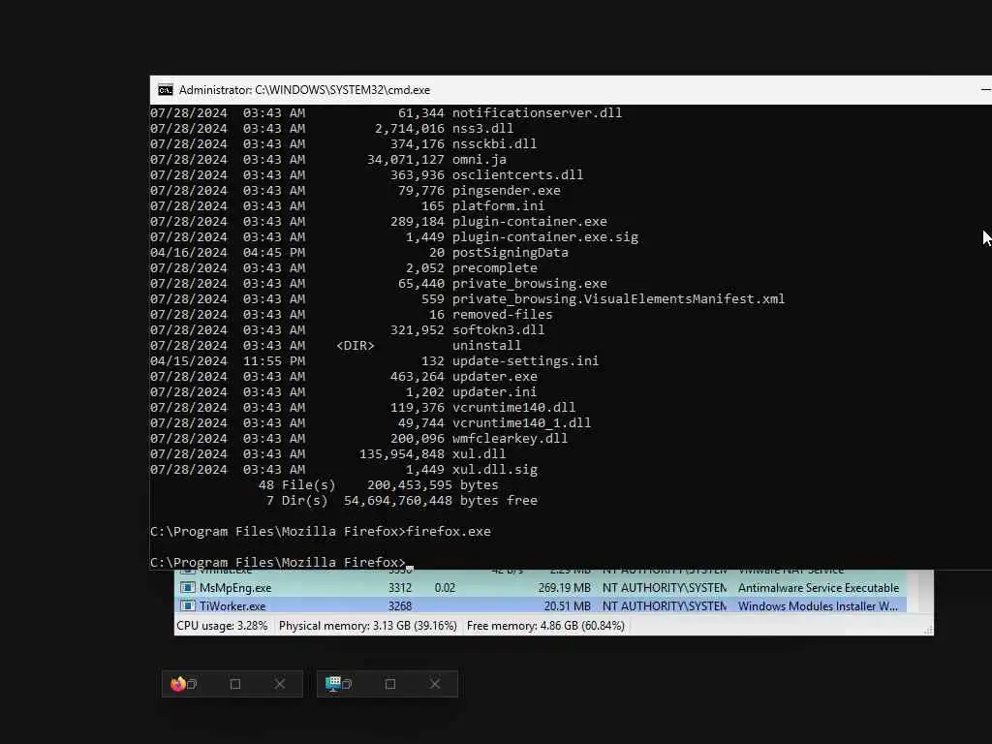The height and width of the screenshot is (744, 992).
Task: Minimize the Administrator cmd.exe window
Action: click(985, 90)
